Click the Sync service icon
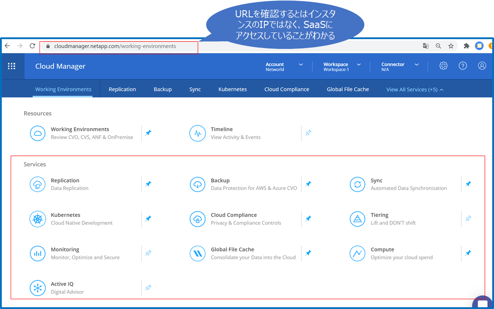 (358, 184)
